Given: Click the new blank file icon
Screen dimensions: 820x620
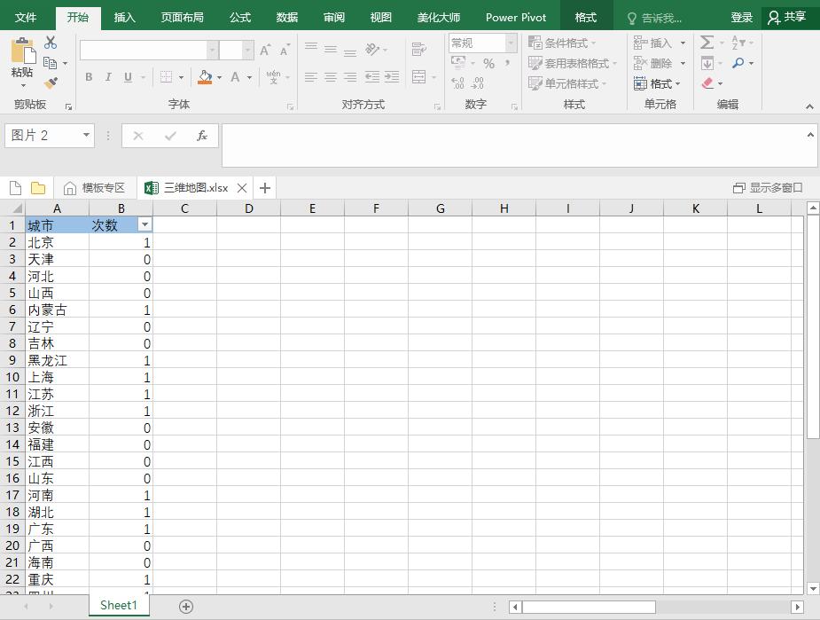Looking at the screenshot, I should click(15, 188).
